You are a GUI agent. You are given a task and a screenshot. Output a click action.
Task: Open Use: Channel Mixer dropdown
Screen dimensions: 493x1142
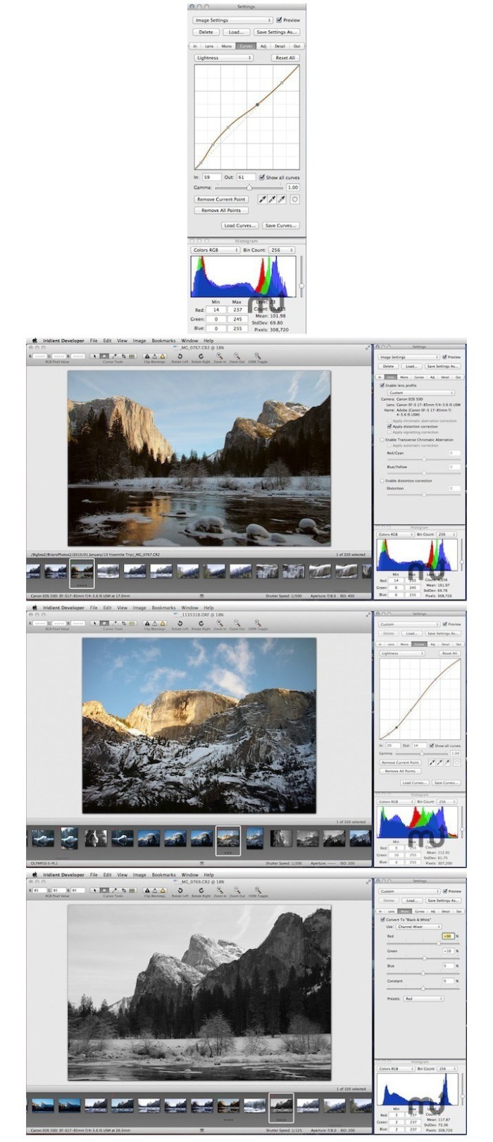[x=418, y=927]
